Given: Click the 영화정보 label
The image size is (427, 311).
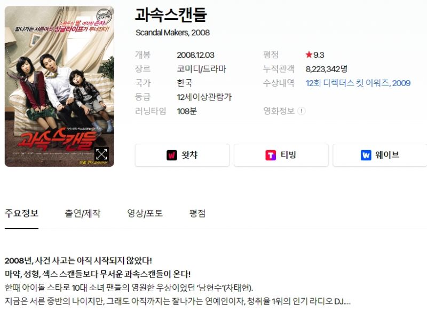Looking at the screenshot, I should (x=279, y=111).
